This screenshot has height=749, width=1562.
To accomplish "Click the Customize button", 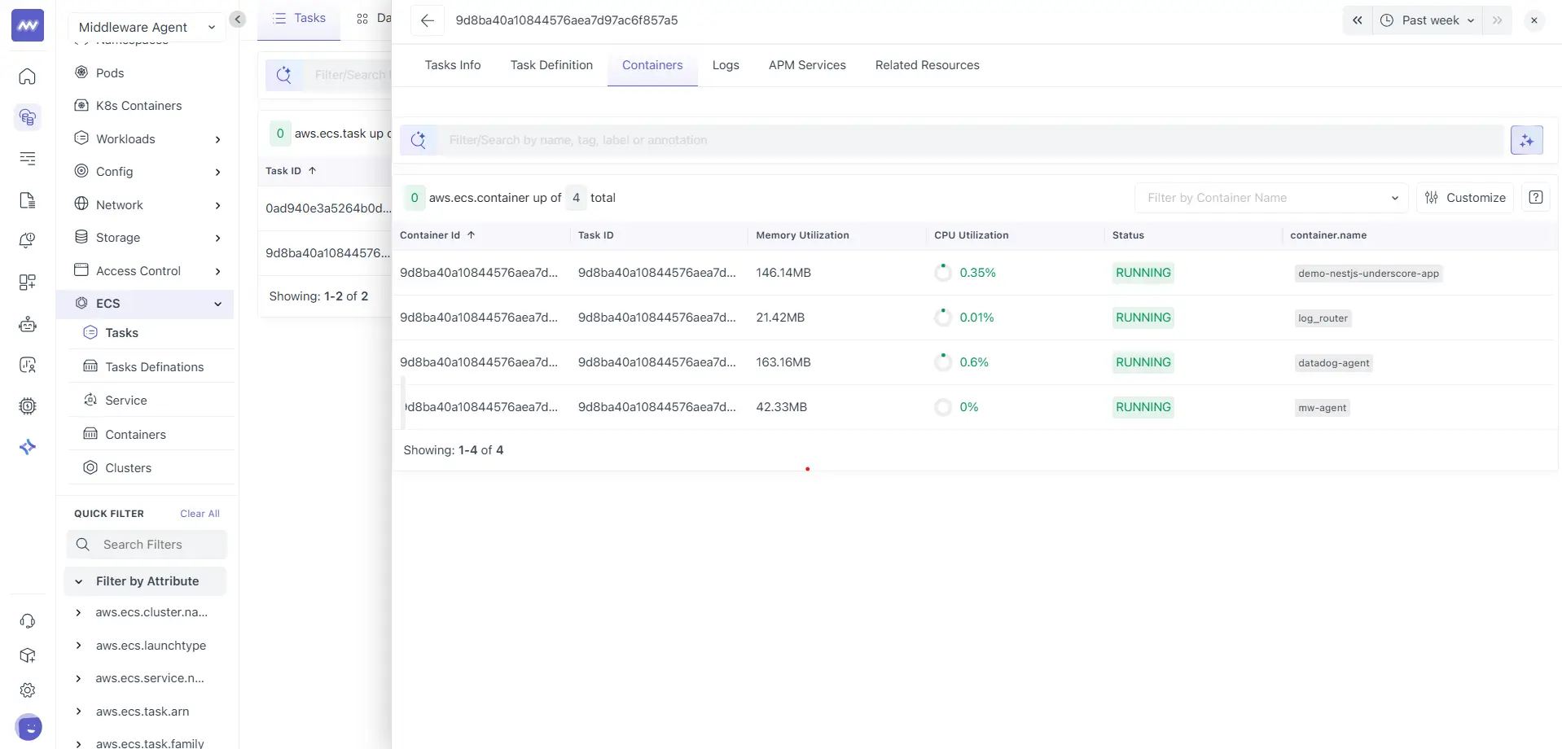I will [x=1464, y=198].
